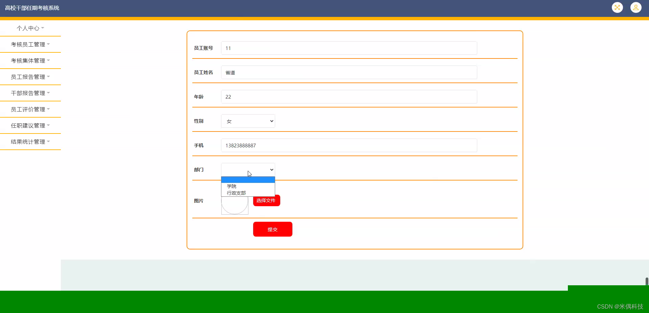Screen dimensions: 649x313
Task: Click the 选择文件 file upload button
Action: pos(266,200)
